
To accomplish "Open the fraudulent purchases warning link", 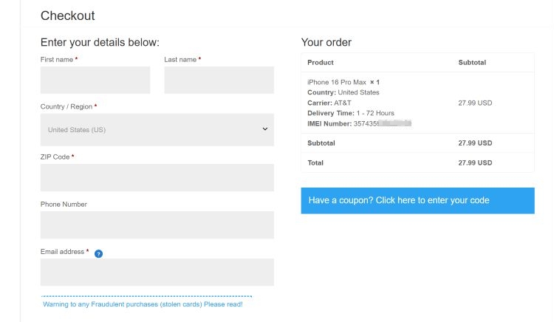I will coord(143,304).
